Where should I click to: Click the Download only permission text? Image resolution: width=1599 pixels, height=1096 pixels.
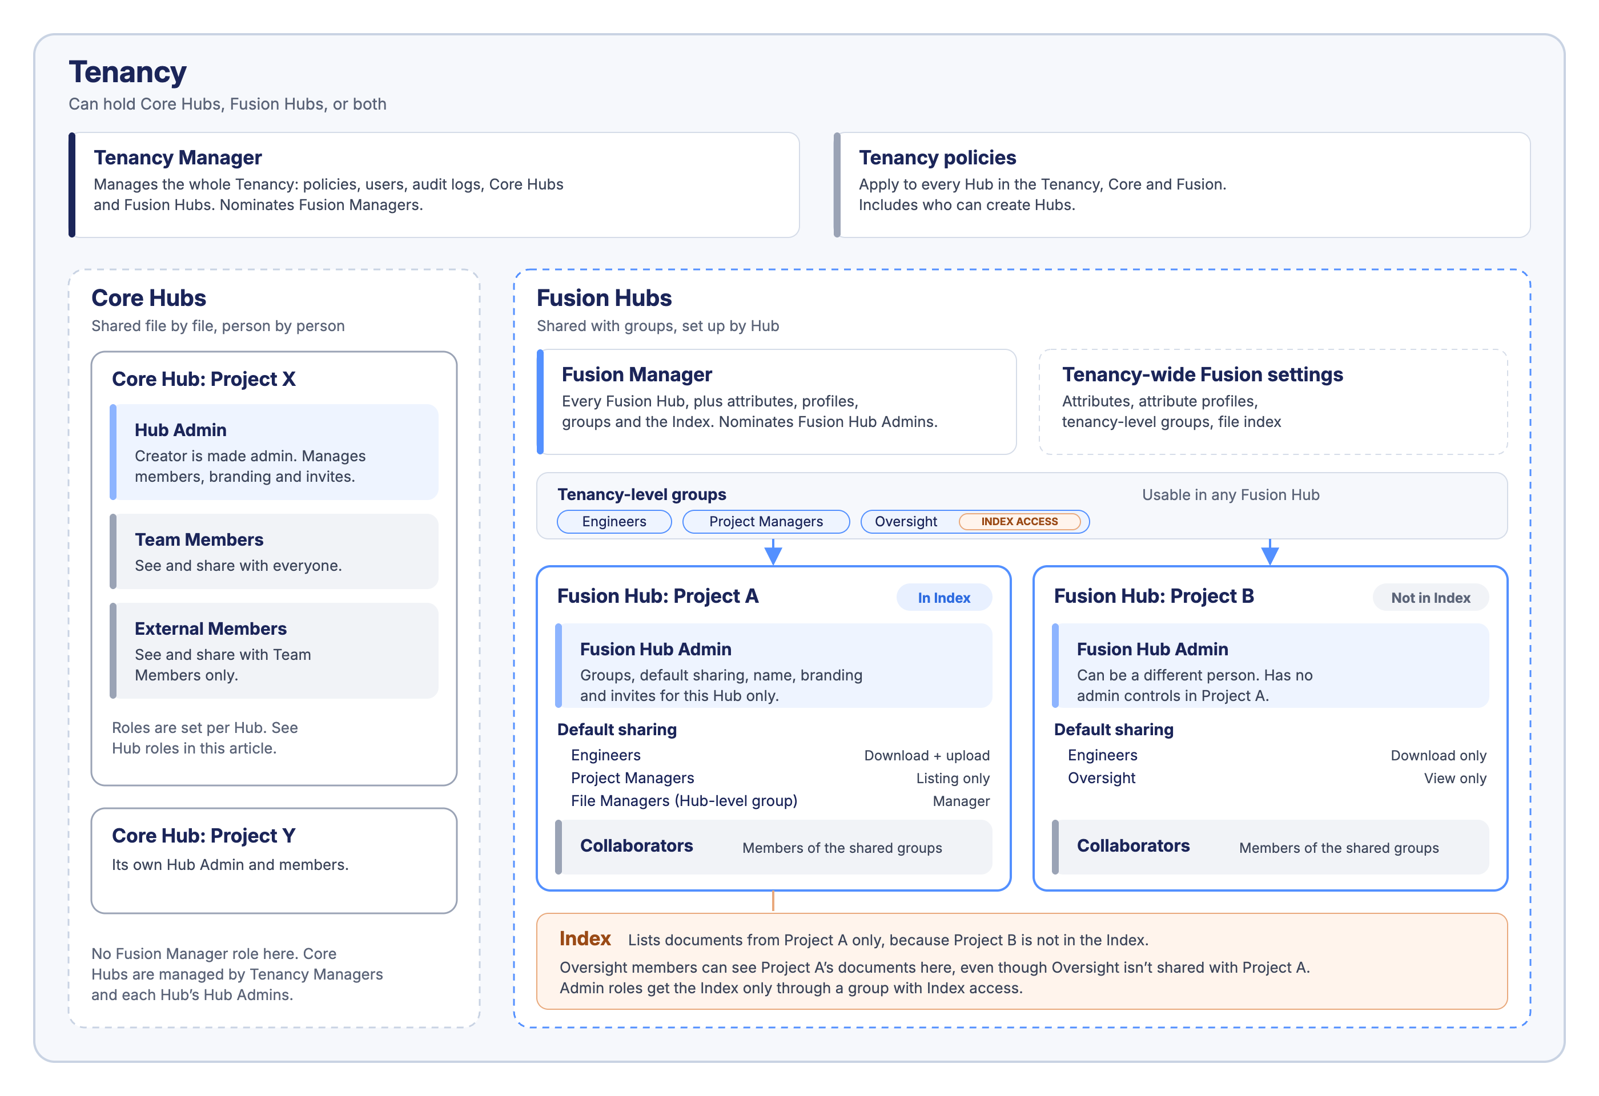pos(1438,755)
